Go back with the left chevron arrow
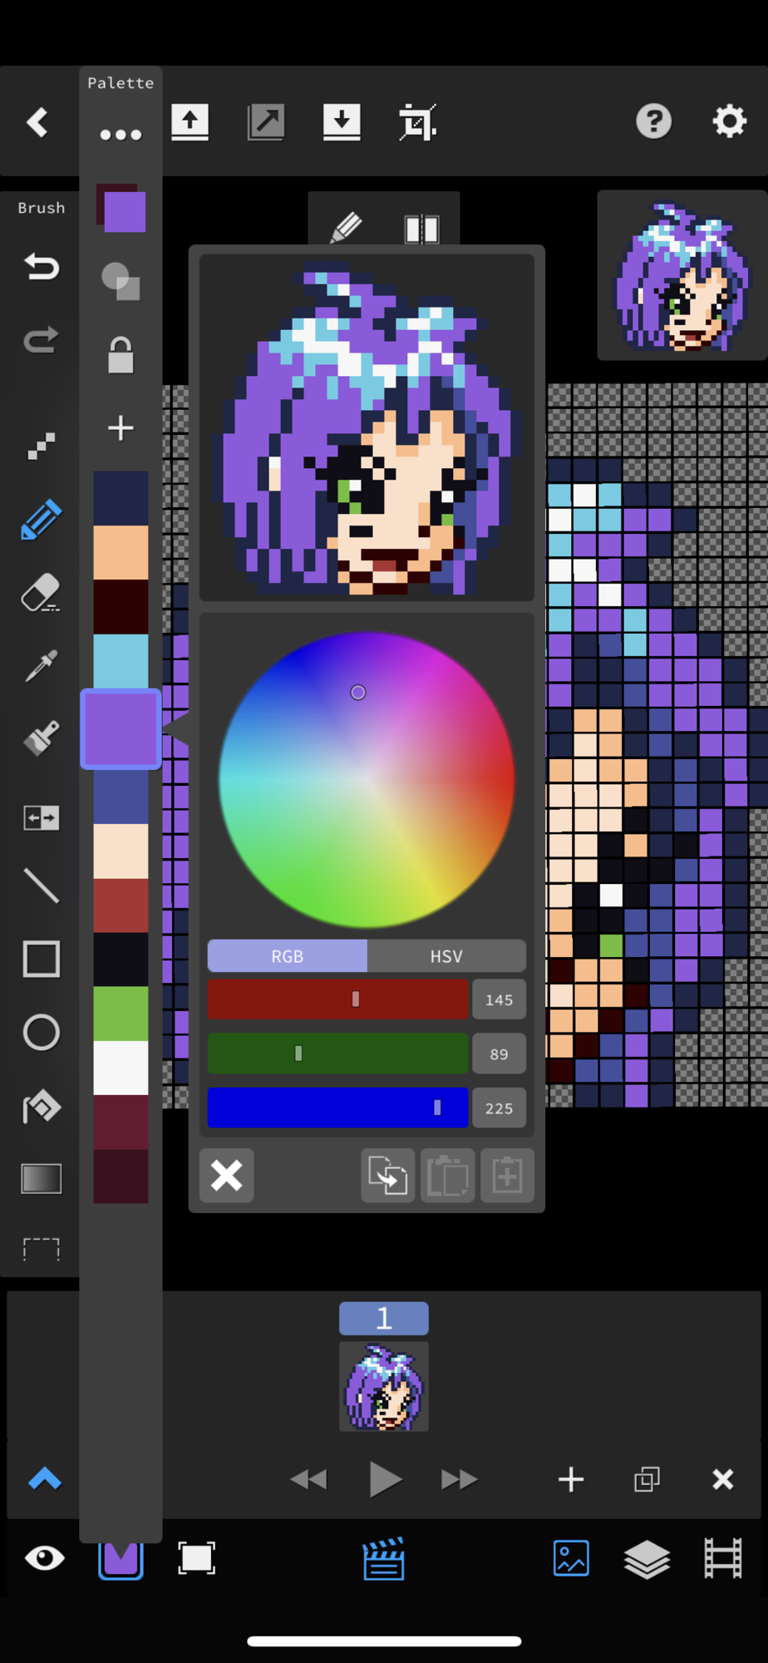This screenshot has width=768, height=1663. (37, 122)
